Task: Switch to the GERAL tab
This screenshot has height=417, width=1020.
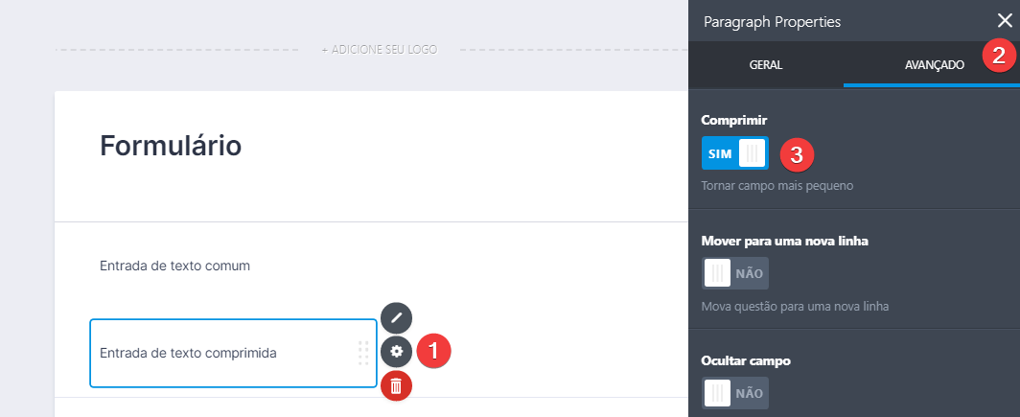Action: (x=766, y=65)
